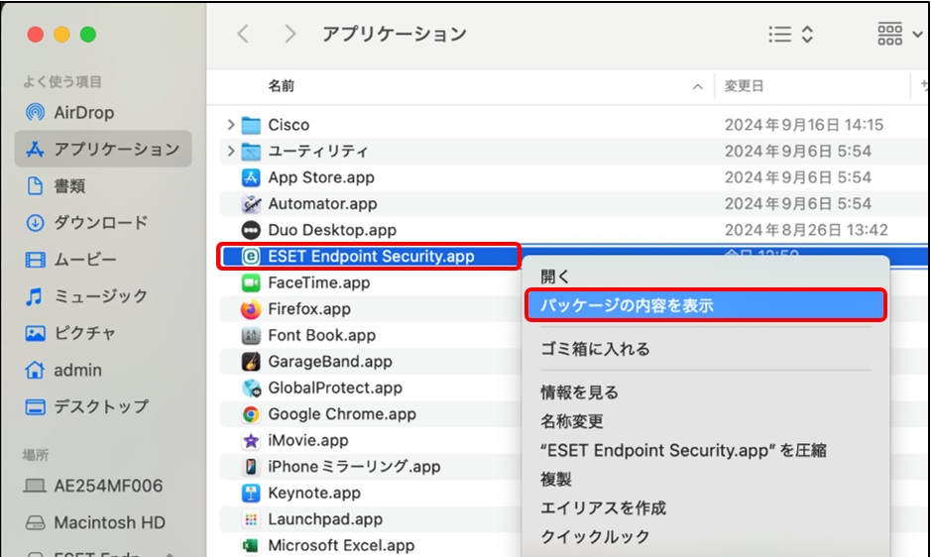Click the Firefox app icon
This screenshot has height=557, width=931.
(251, 309)
